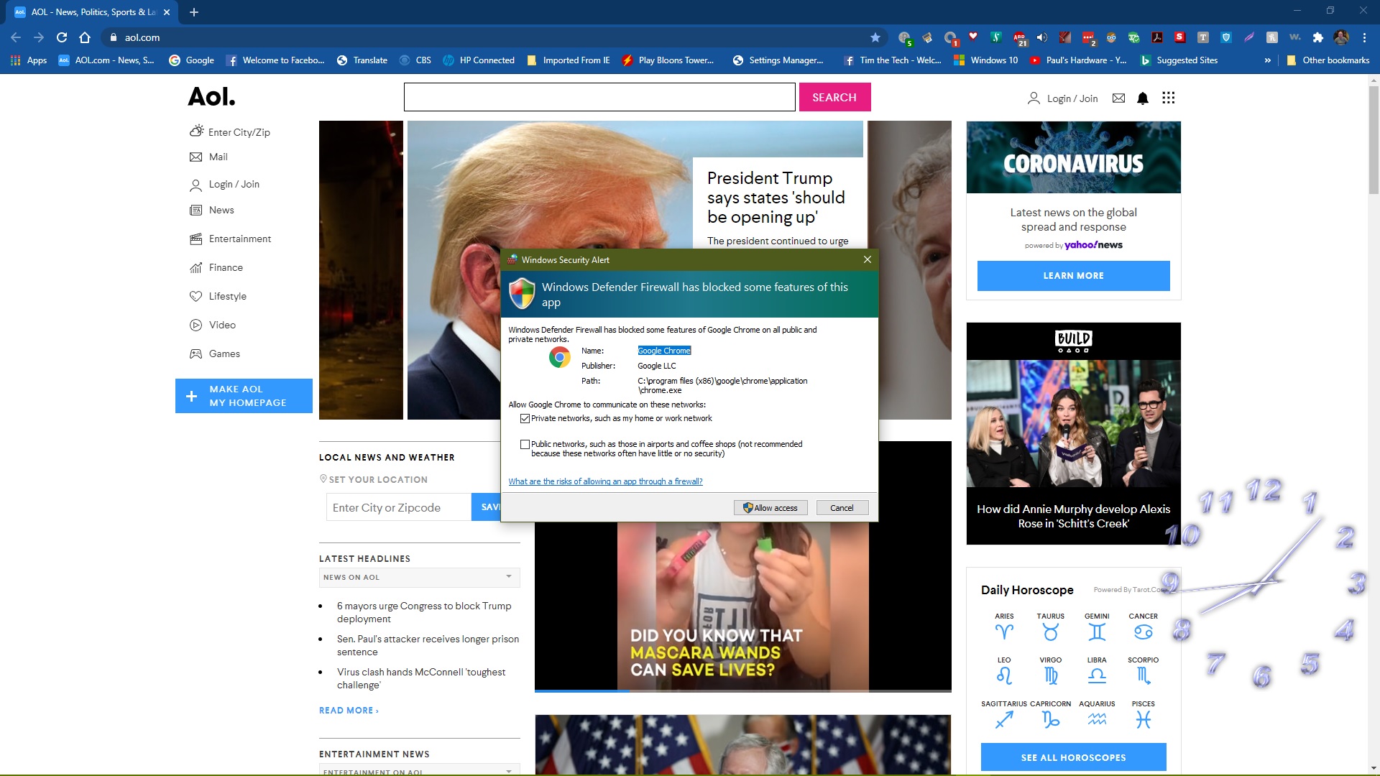Select the Taurus horoscope sign
This screenshot has width=1380, height=776.
pos(1050,627)
